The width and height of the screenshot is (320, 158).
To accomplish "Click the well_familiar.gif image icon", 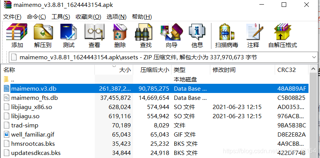I will 7,135.
